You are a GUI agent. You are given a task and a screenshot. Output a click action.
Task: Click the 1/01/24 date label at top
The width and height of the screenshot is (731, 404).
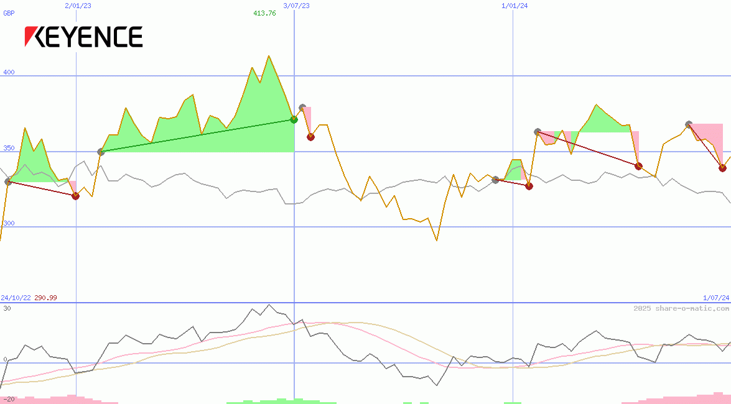[x=514, y=6]
